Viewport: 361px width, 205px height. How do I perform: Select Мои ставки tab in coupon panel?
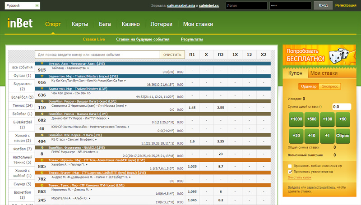(x=324, y=73)
